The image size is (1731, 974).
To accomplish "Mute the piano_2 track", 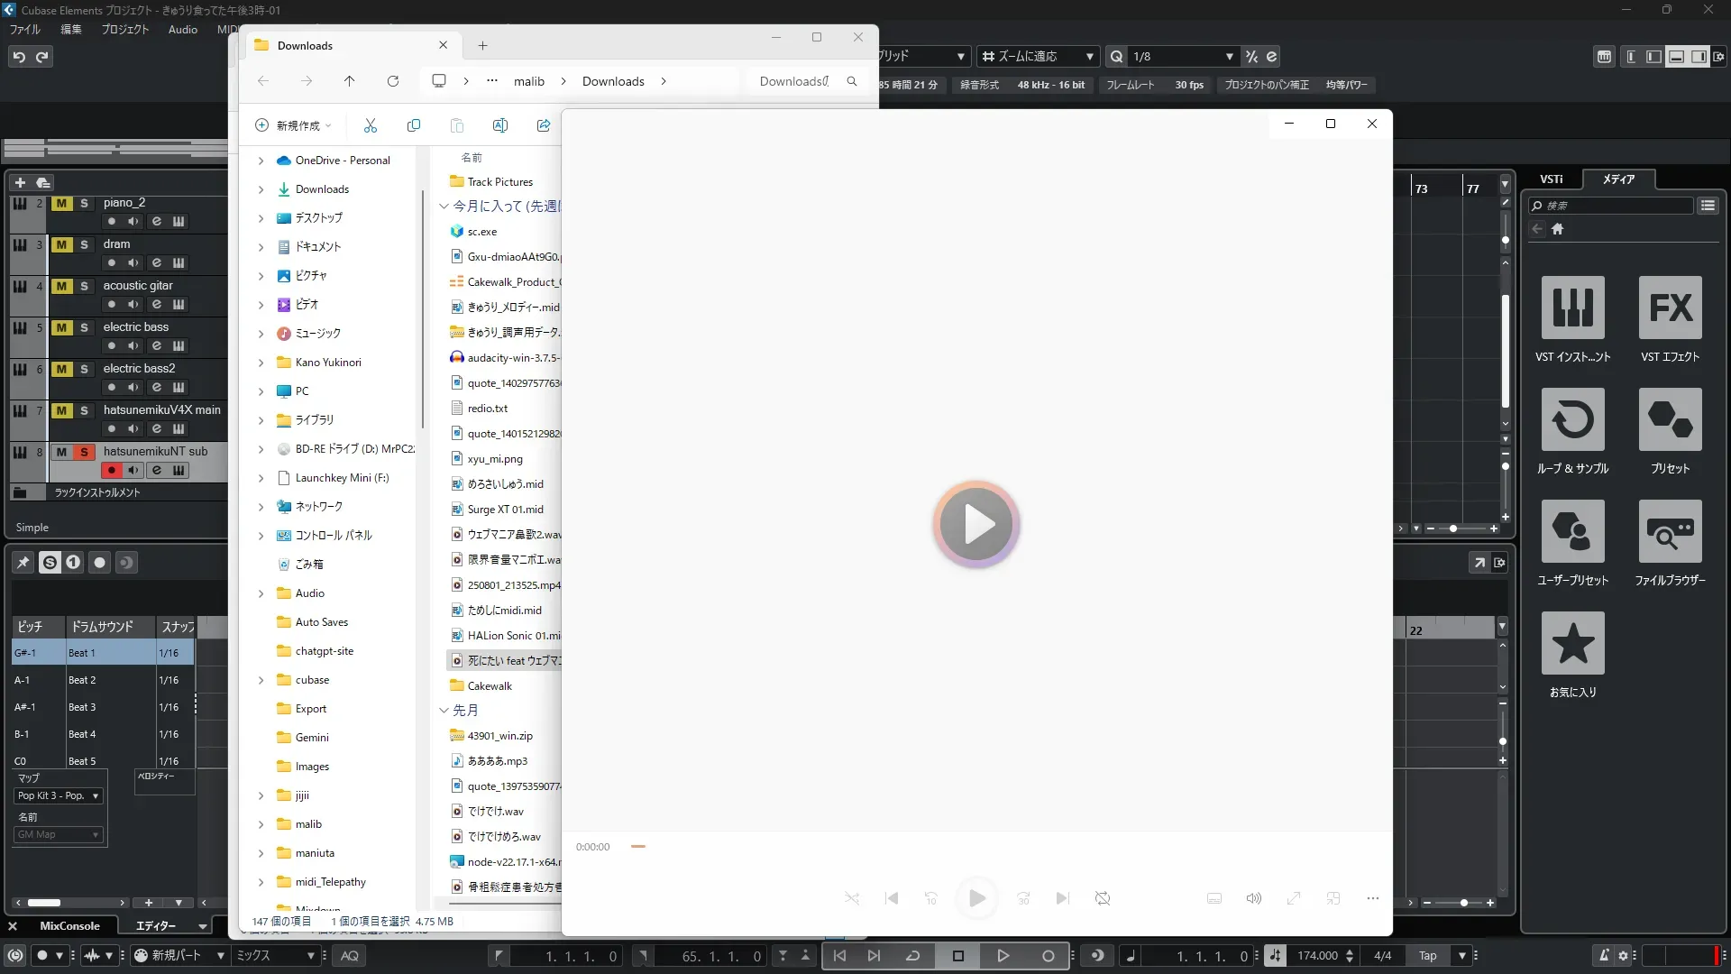I will point(61,204).
